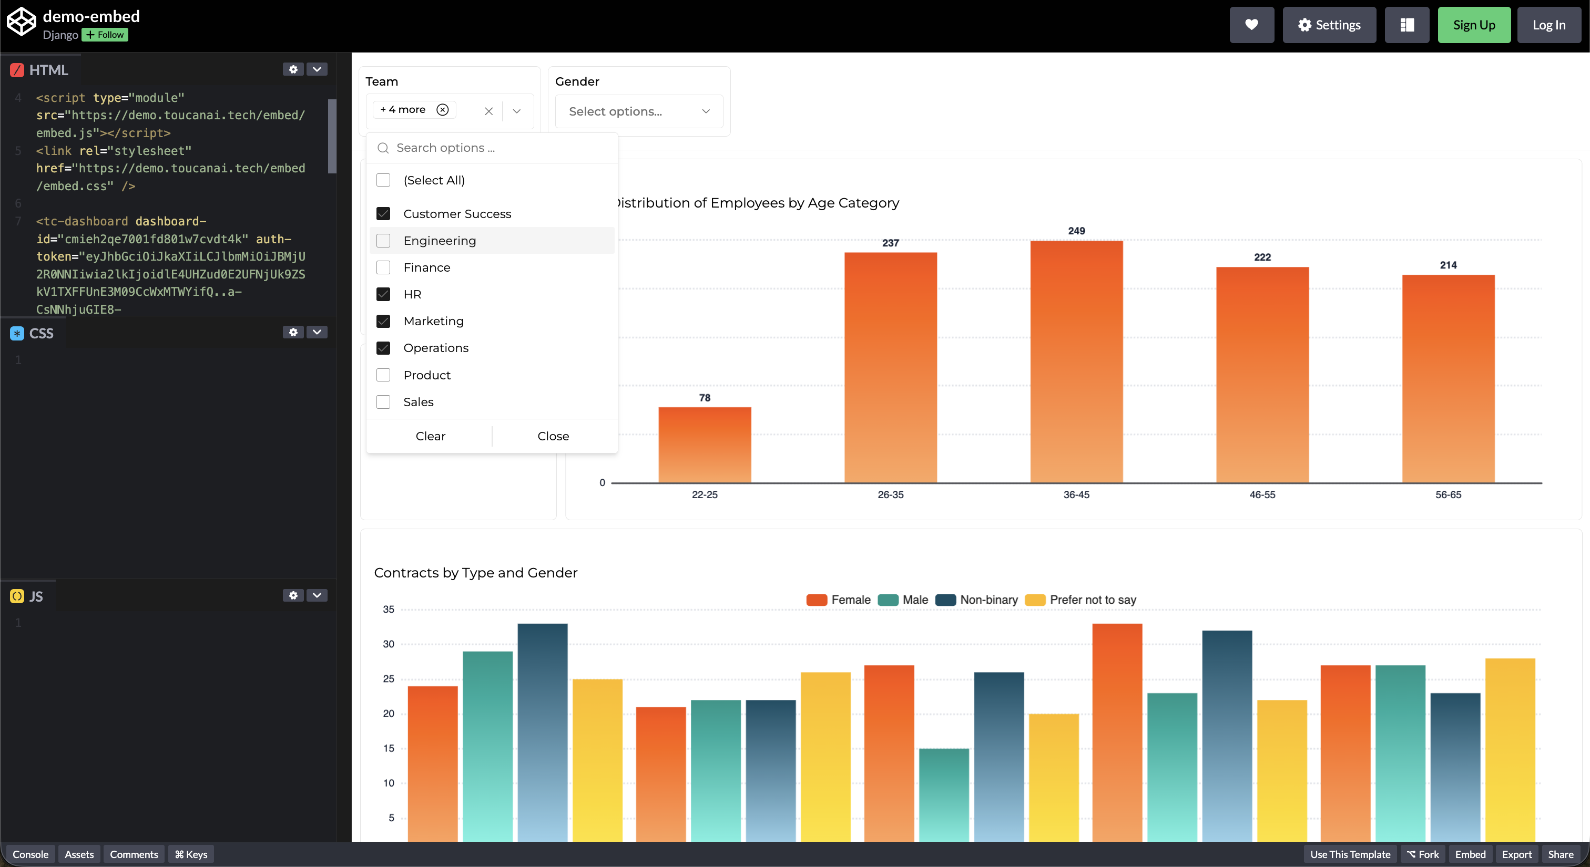Screen dimensions: 1590x867
Task: Check the Engineering team checkbox
Action: pyautogui.click(x=383, y=241)
